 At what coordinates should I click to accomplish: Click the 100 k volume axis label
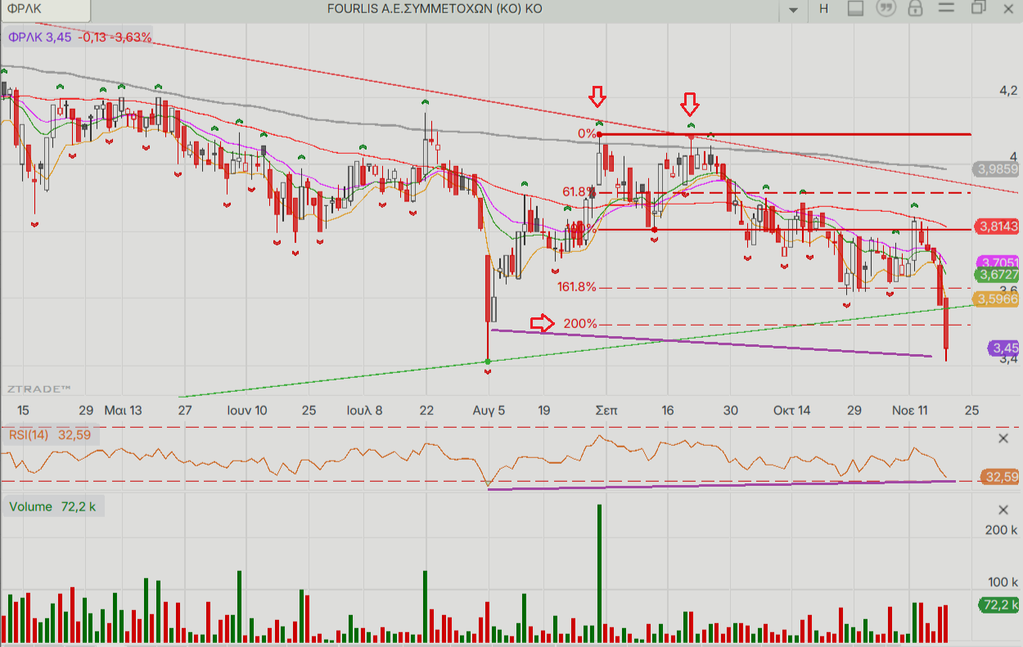click(x=1002, y=582)
